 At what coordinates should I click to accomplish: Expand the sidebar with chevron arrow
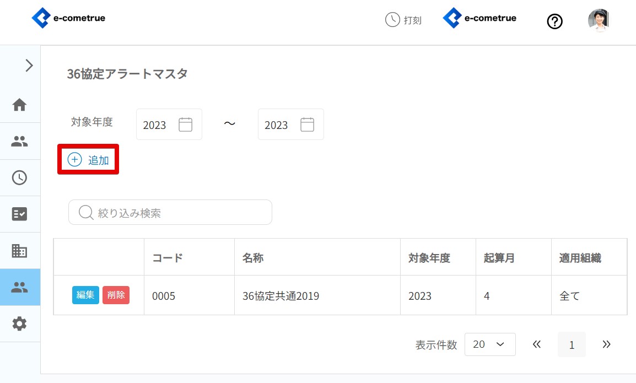click(x=29, y=66)
